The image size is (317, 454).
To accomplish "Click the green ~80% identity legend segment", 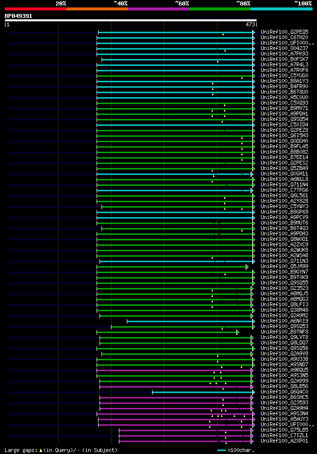I will pos(220,9).
